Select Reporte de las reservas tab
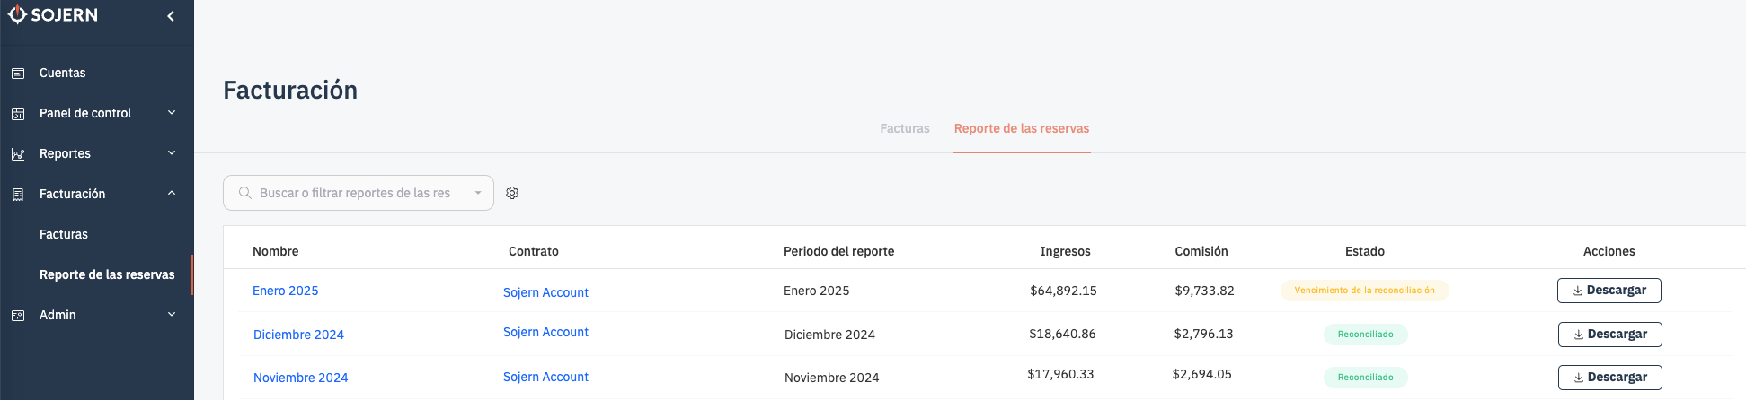The width and height of the screenshot is (1746, 400). 1021,128
